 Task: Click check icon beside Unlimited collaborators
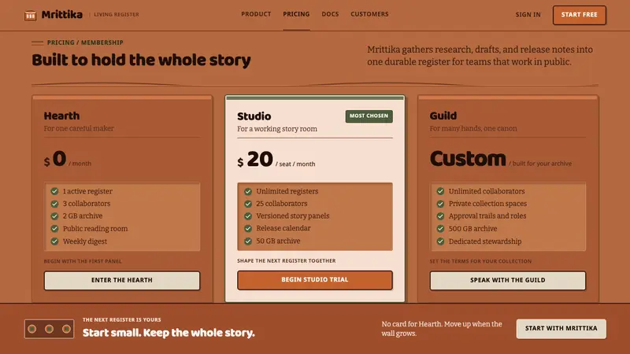point(440,191)
